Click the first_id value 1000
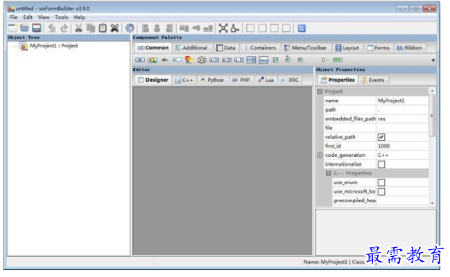 point(402,146)
